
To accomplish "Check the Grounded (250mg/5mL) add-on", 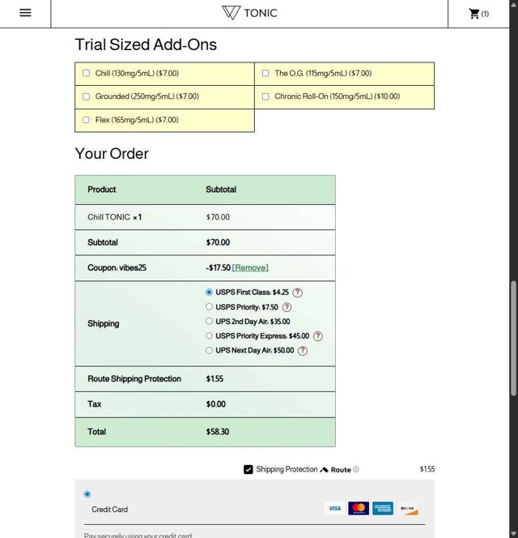I will pyautogui.click(x=87, y=96).
